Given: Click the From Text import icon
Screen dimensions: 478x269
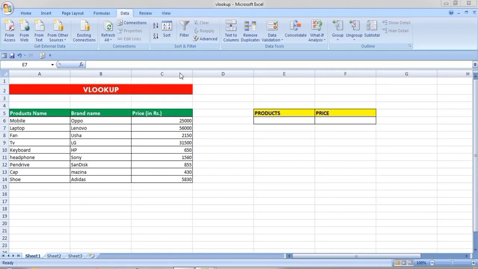Looking at the screenshot, I should 39,31.
